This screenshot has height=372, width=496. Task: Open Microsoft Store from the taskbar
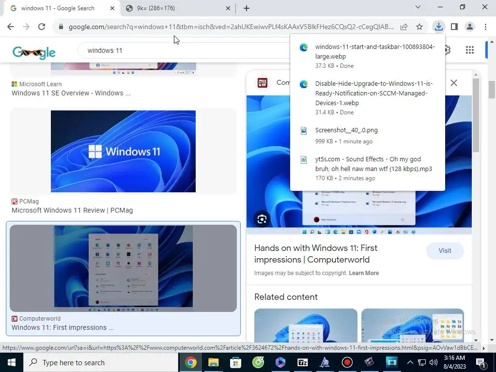[235, 362]
